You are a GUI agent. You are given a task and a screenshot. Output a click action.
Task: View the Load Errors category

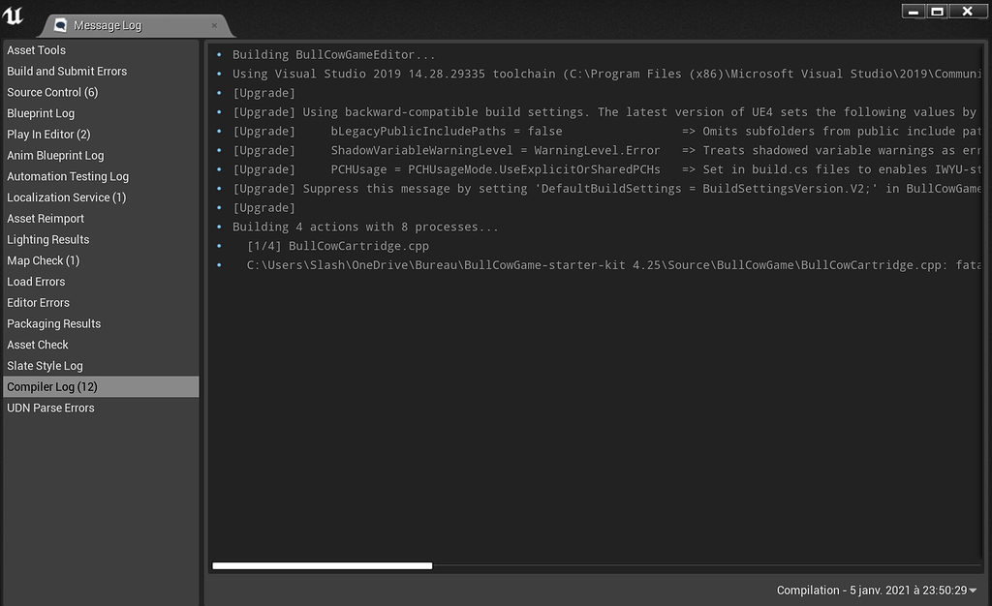tap(37, 281)
